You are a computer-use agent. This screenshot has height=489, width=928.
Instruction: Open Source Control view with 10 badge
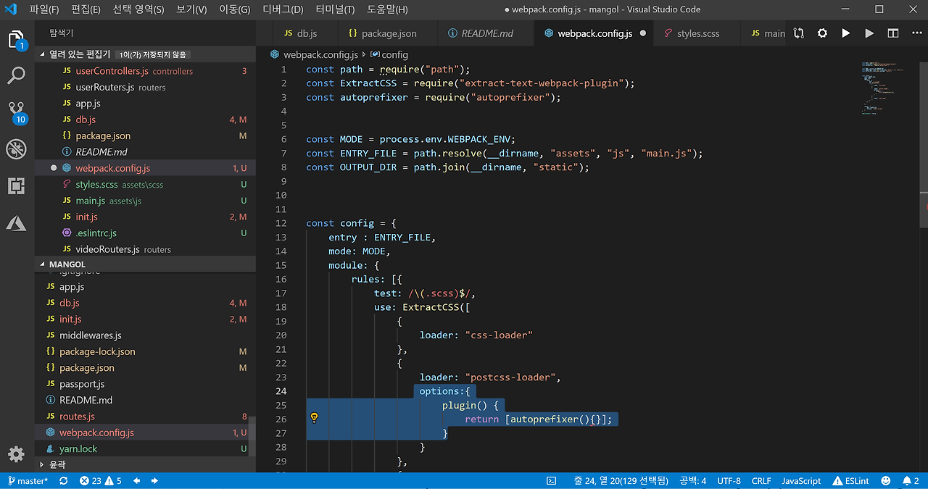coord(16,112)
